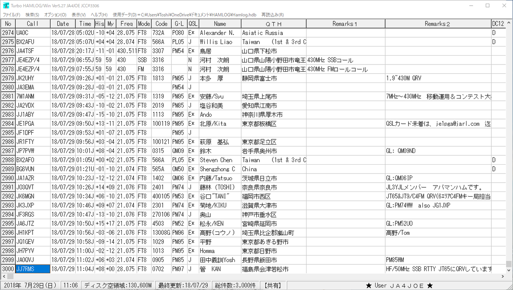Click the Remarks1 column header
The width and height of the screenshot is (513, 290).
345,24
